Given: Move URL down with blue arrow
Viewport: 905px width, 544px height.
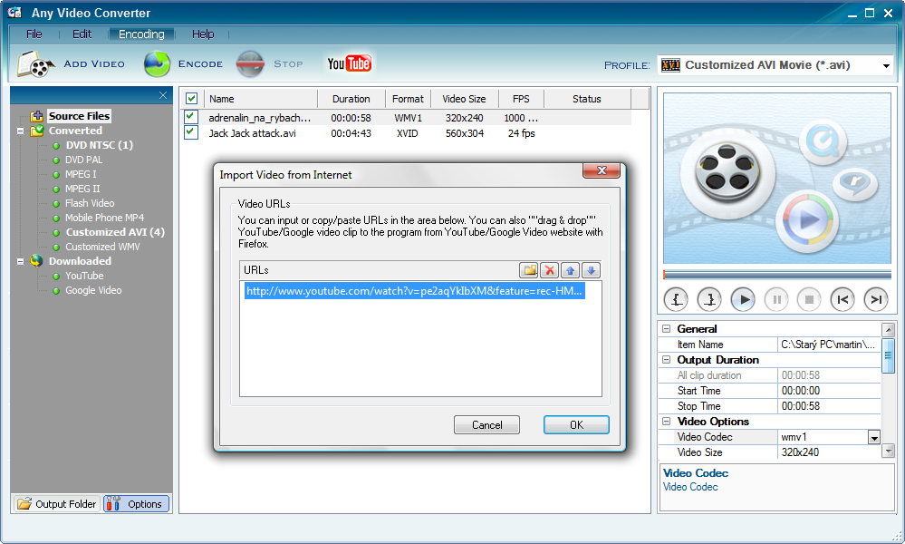Looking at the screenshot, I should tap(591, 269).
